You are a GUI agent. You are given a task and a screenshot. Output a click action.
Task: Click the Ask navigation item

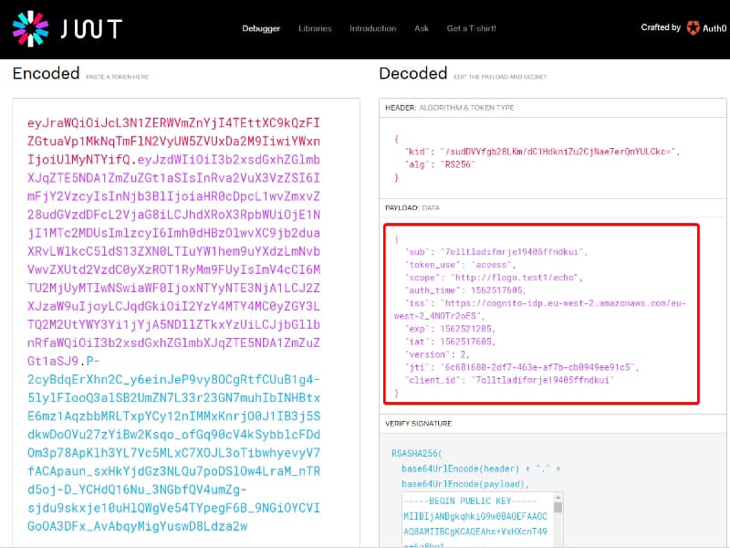tap(421, 28)
